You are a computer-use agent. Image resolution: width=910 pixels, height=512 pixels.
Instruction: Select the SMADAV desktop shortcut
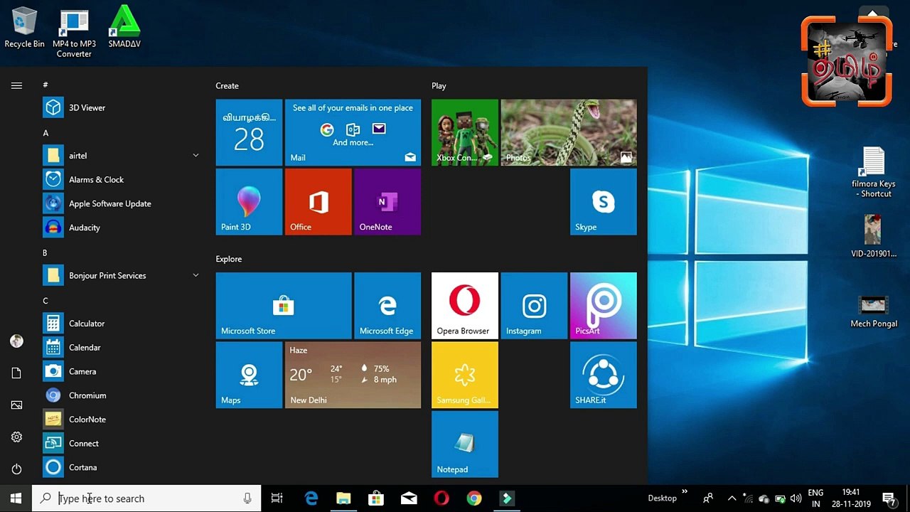click(124, 28)
